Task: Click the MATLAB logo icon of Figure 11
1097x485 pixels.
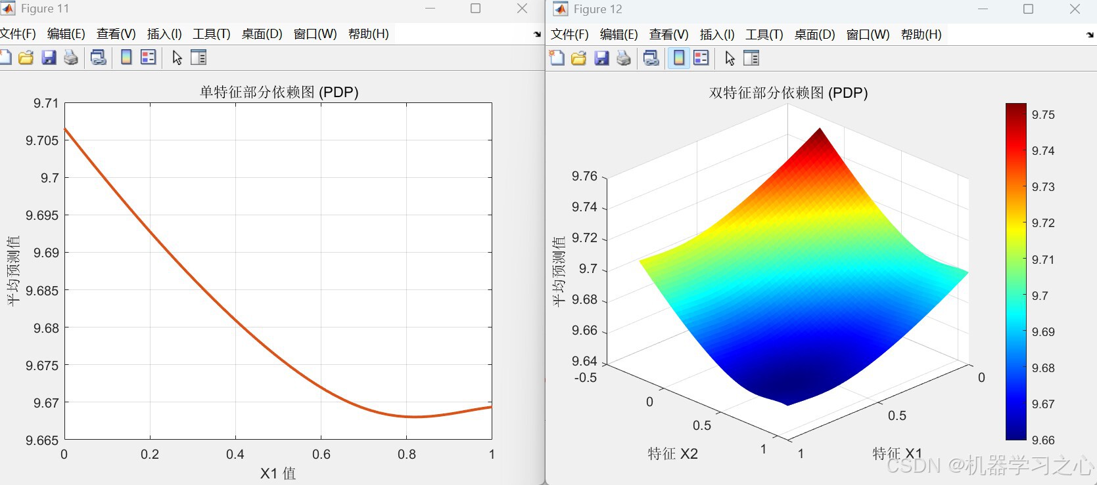Action: pyautogui.click(x=7, y=9)
